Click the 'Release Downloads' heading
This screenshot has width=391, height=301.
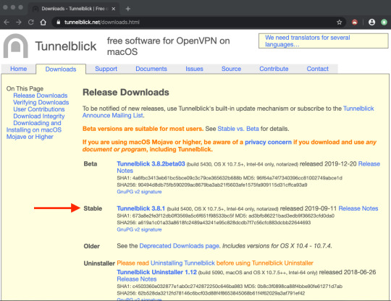126,92
